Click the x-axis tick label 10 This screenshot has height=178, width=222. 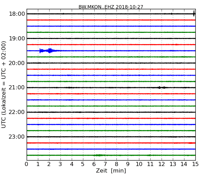pyautogui.click(x=139, y=164)
